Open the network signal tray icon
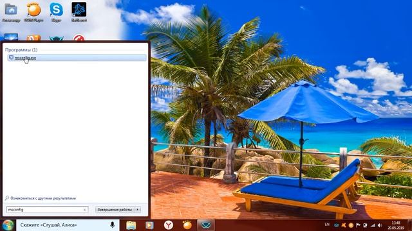Viewport: 412px width, 231px height. pos(373,225)
